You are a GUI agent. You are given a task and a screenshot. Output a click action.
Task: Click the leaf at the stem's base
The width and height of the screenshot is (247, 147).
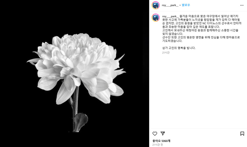pyautogui.click(x=80, y=122)
